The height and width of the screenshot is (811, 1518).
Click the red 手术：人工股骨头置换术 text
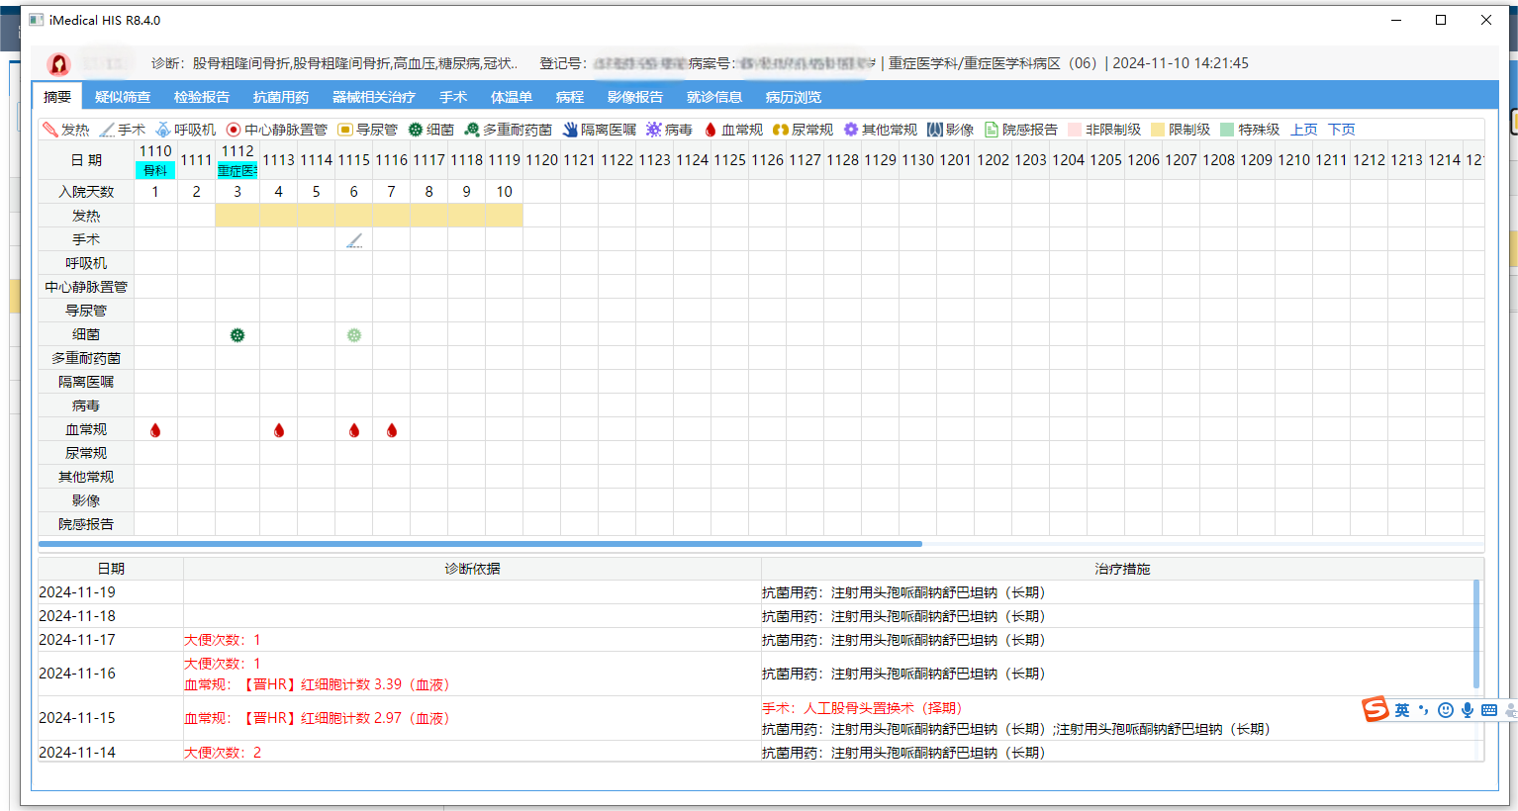862,708
